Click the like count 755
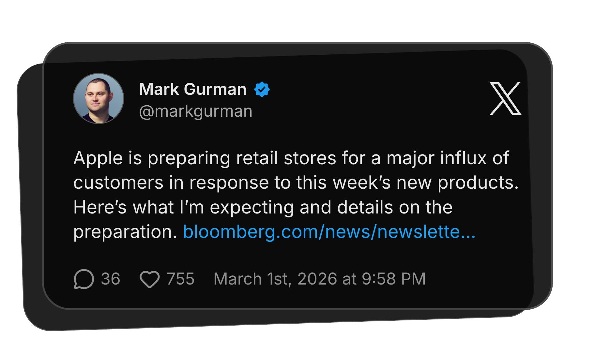The height and width of the screenshot is (352, 595). [x=180, y=279]
